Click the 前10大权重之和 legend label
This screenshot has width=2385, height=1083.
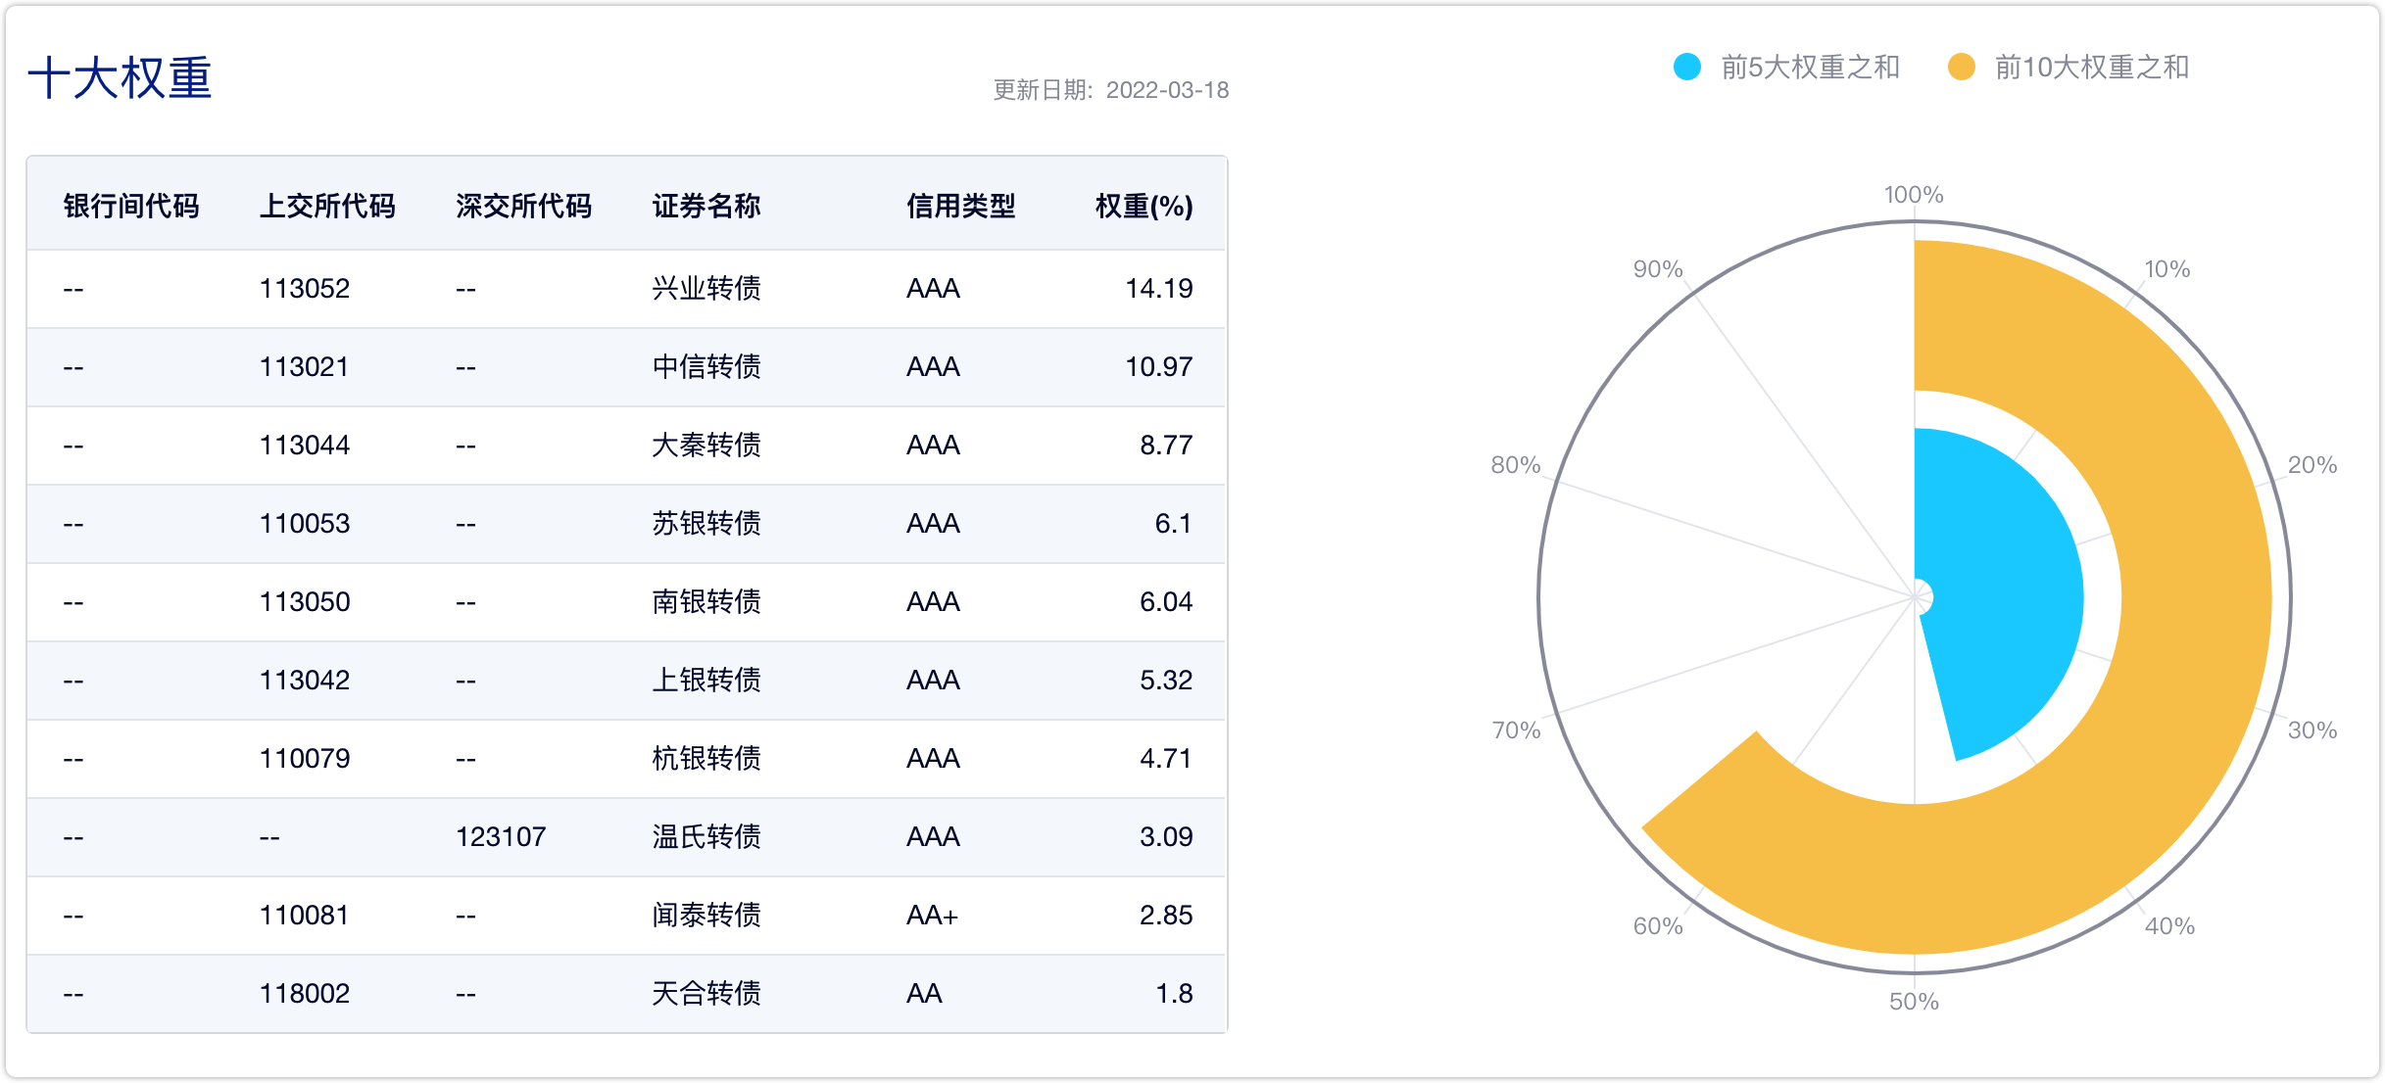click(2091, 67)
